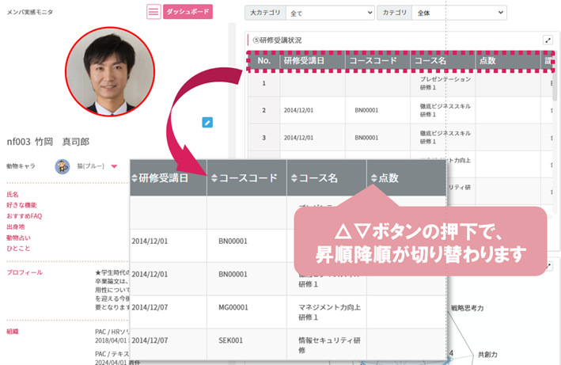Select the 氏名 link in sidebar

12,194
